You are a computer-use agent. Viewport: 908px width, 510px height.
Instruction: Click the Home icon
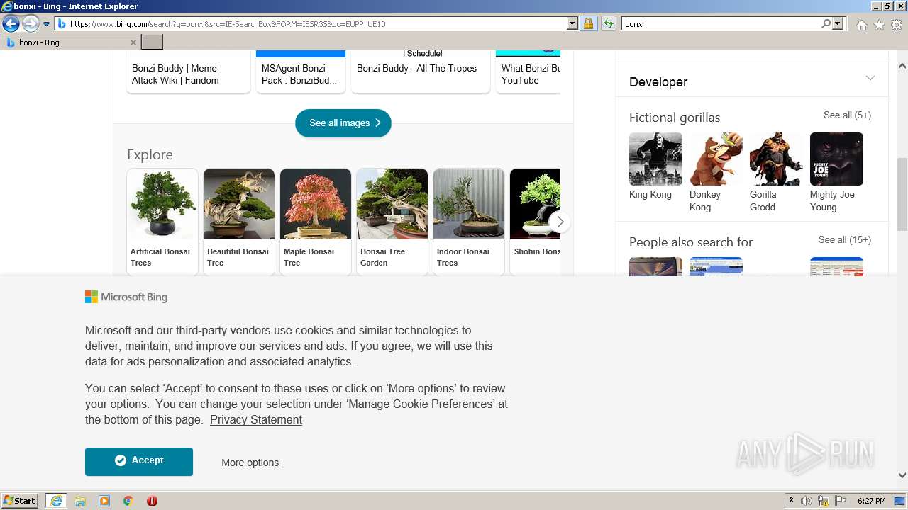pyautogui.click(x=861, y=25)
